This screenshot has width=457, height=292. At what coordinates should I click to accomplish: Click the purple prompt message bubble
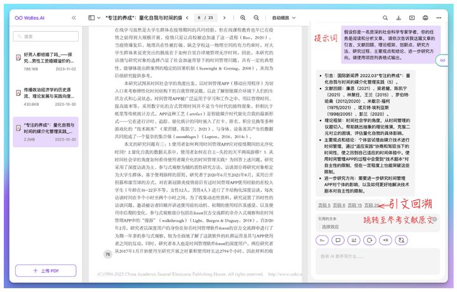pos(391,44)
